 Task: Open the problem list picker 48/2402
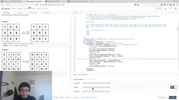click(x=62, y=97)
